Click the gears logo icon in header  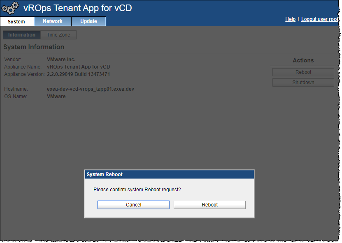10,8
